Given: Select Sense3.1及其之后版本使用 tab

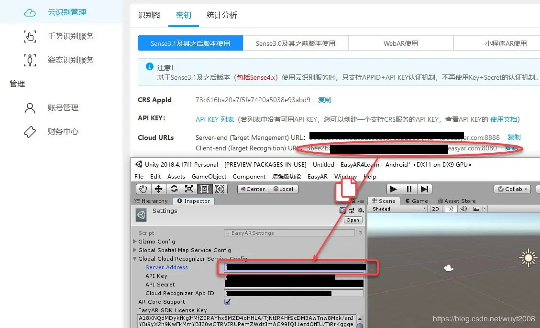Looking at the screenshot, I should tap(190, 43).
